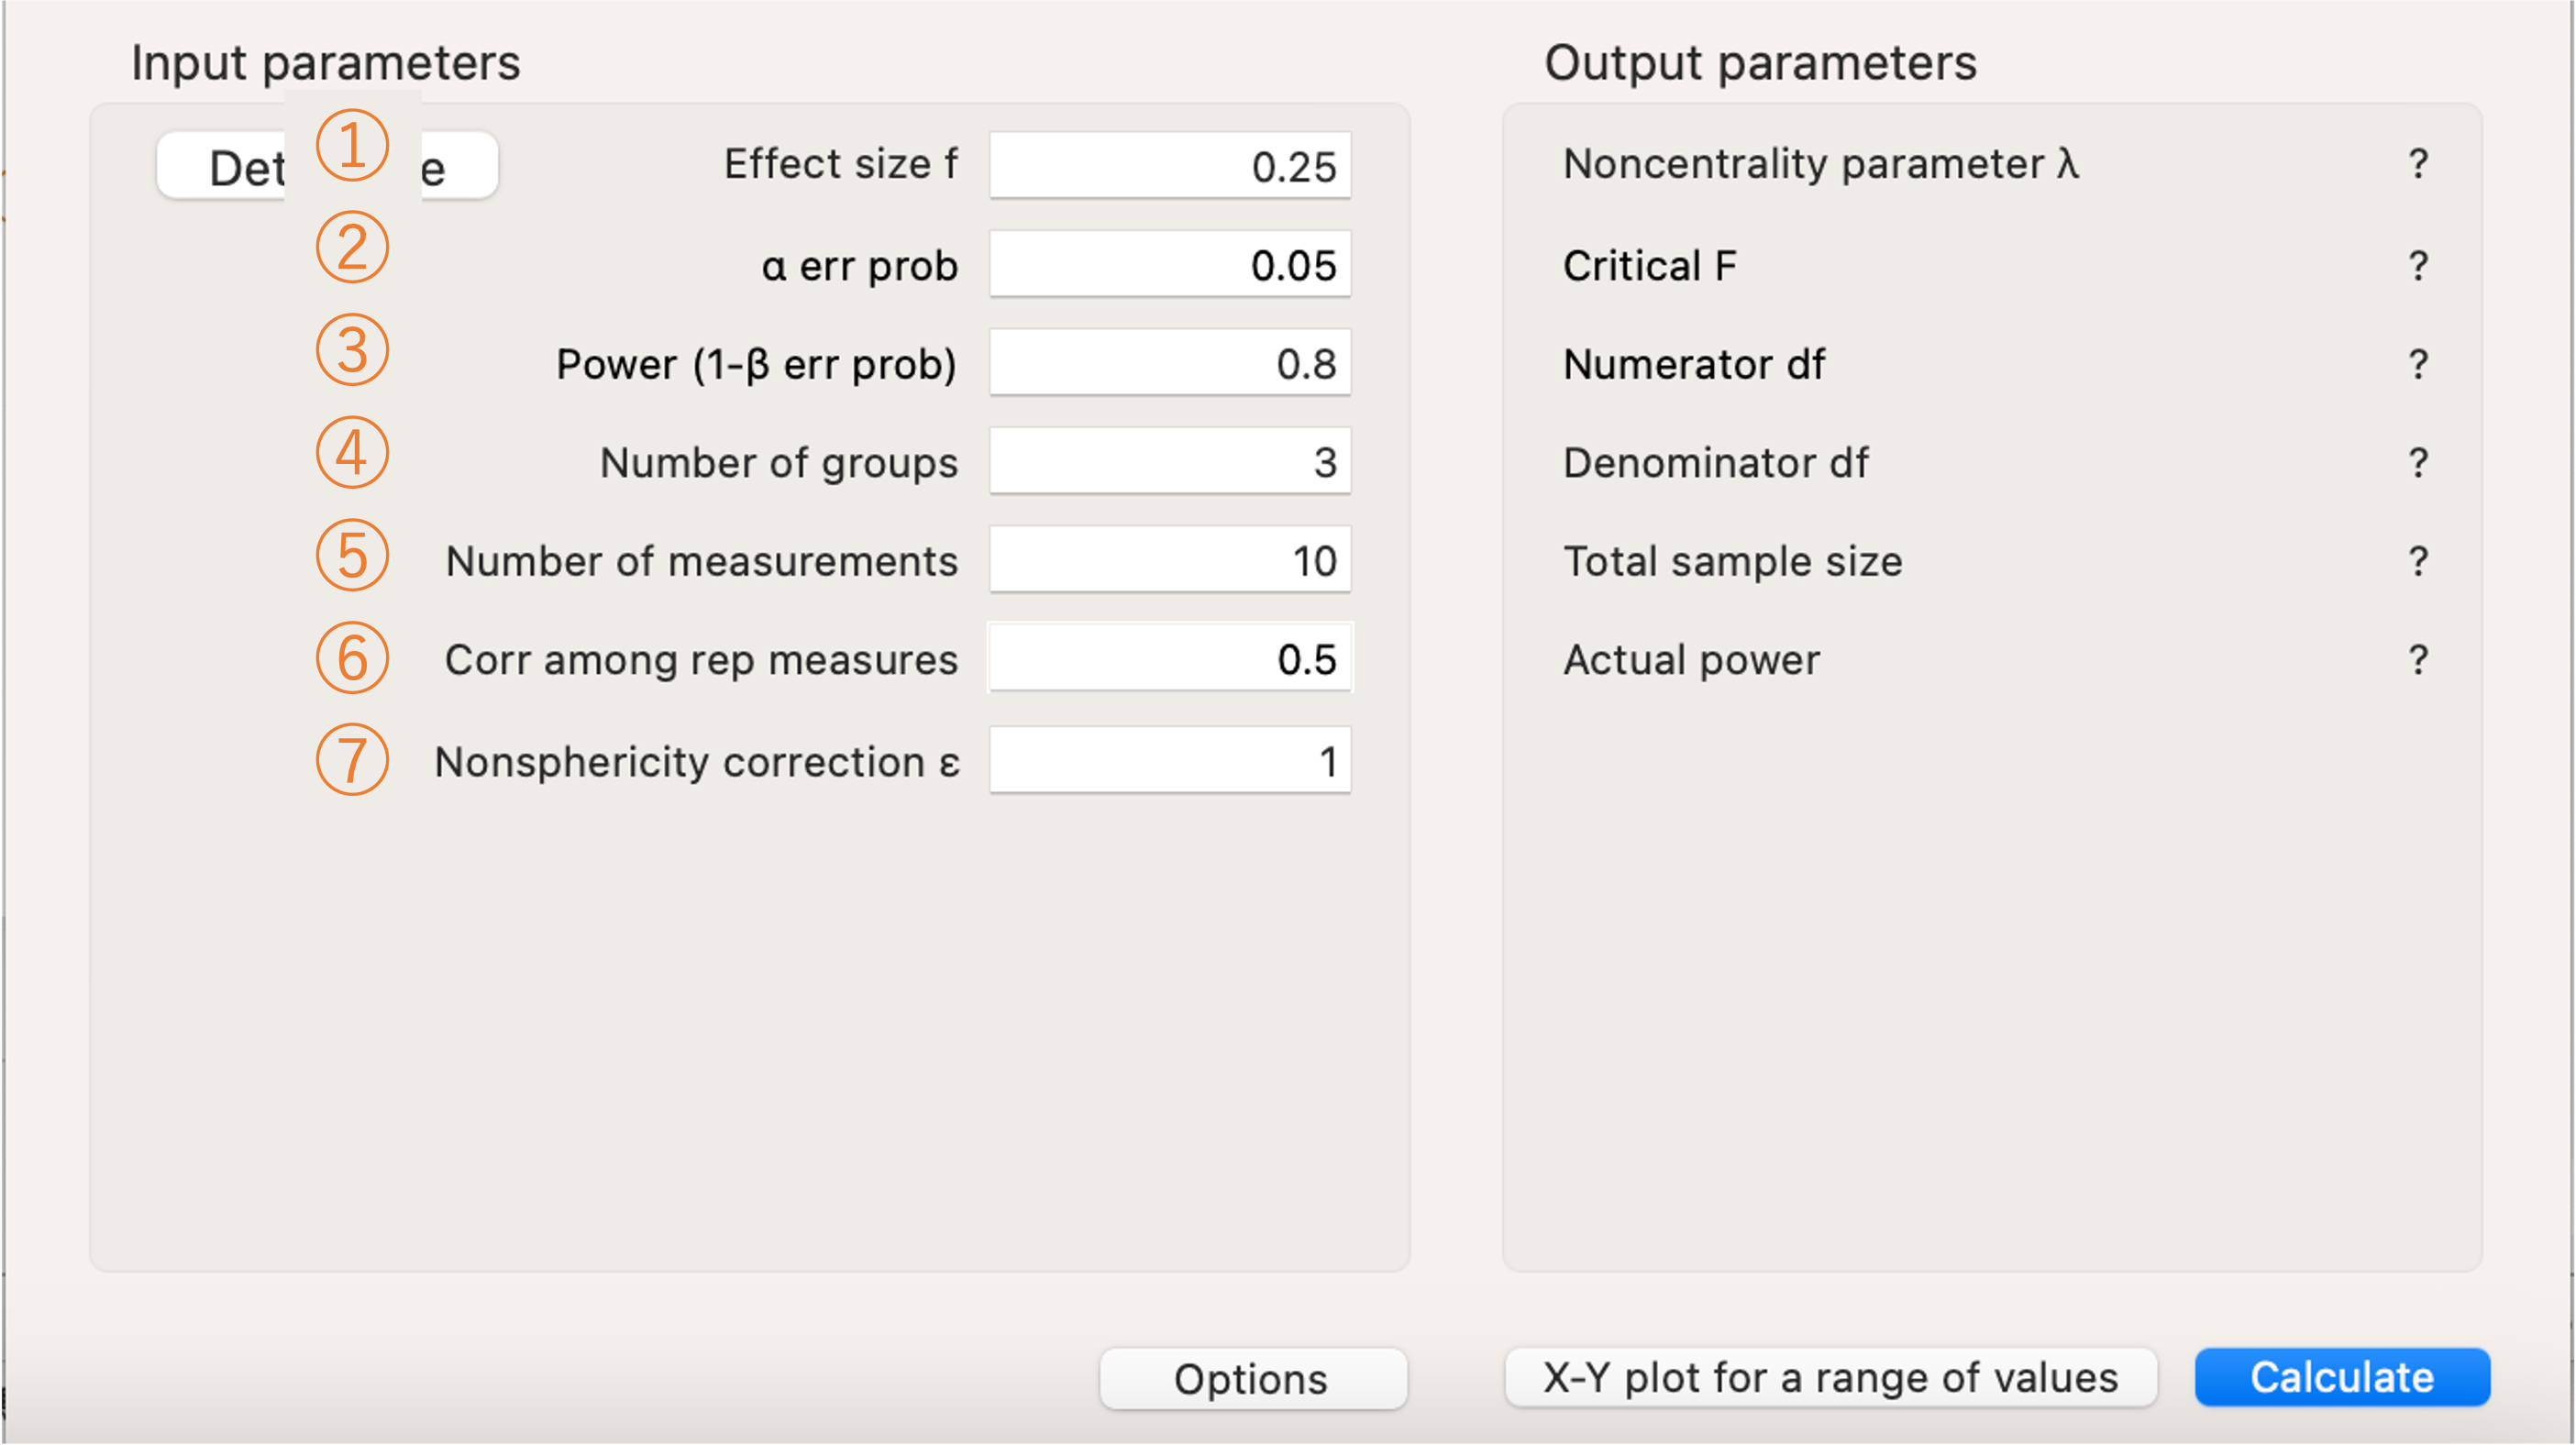Image resolution: width=2576 pixels, height=1445 pixels.
Task: Click the circled number 4 annotation
Action: pyautogui.click(x=352, y=453)
